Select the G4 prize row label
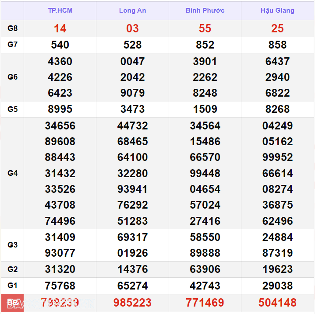The width and height of the screenshot is (315, 314). (13, 173)
